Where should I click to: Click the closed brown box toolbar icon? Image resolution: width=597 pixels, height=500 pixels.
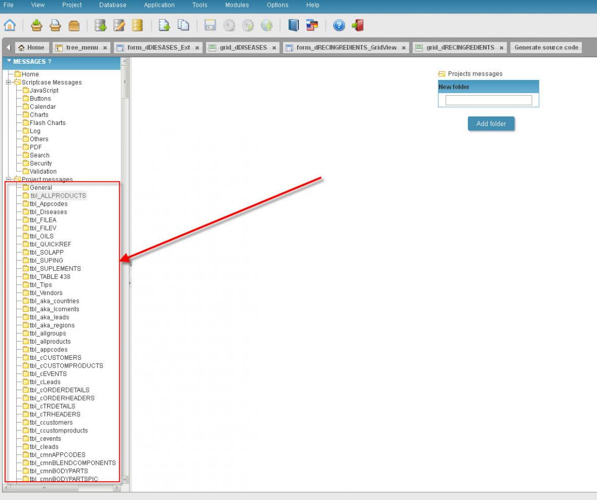tap(74, 26)
